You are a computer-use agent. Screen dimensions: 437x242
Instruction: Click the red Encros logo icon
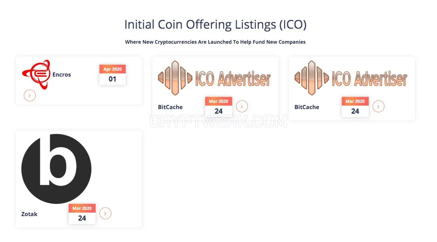[36, 74]
